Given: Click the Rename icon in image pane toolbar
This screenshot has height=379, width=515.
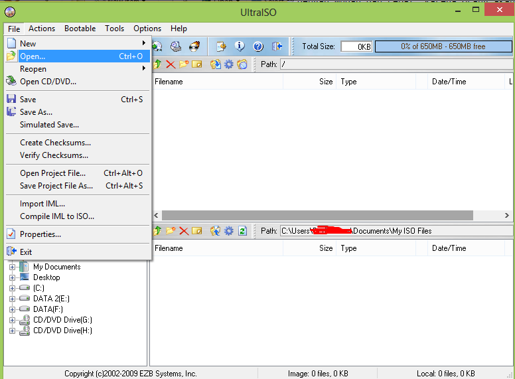Looking at the screenshot, I should [x=196, y=64].
